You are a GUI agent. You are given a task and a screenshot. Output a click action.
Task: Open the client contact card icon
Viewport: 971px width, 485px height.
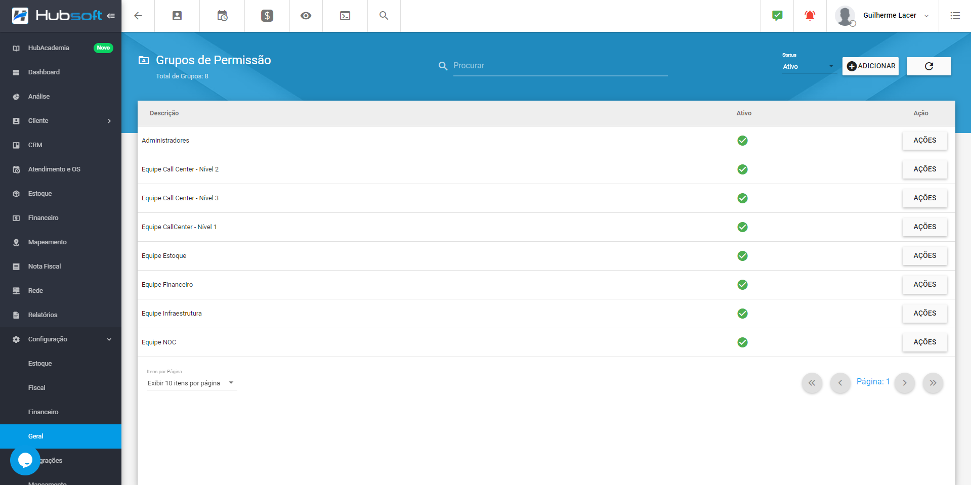[177, 16]
